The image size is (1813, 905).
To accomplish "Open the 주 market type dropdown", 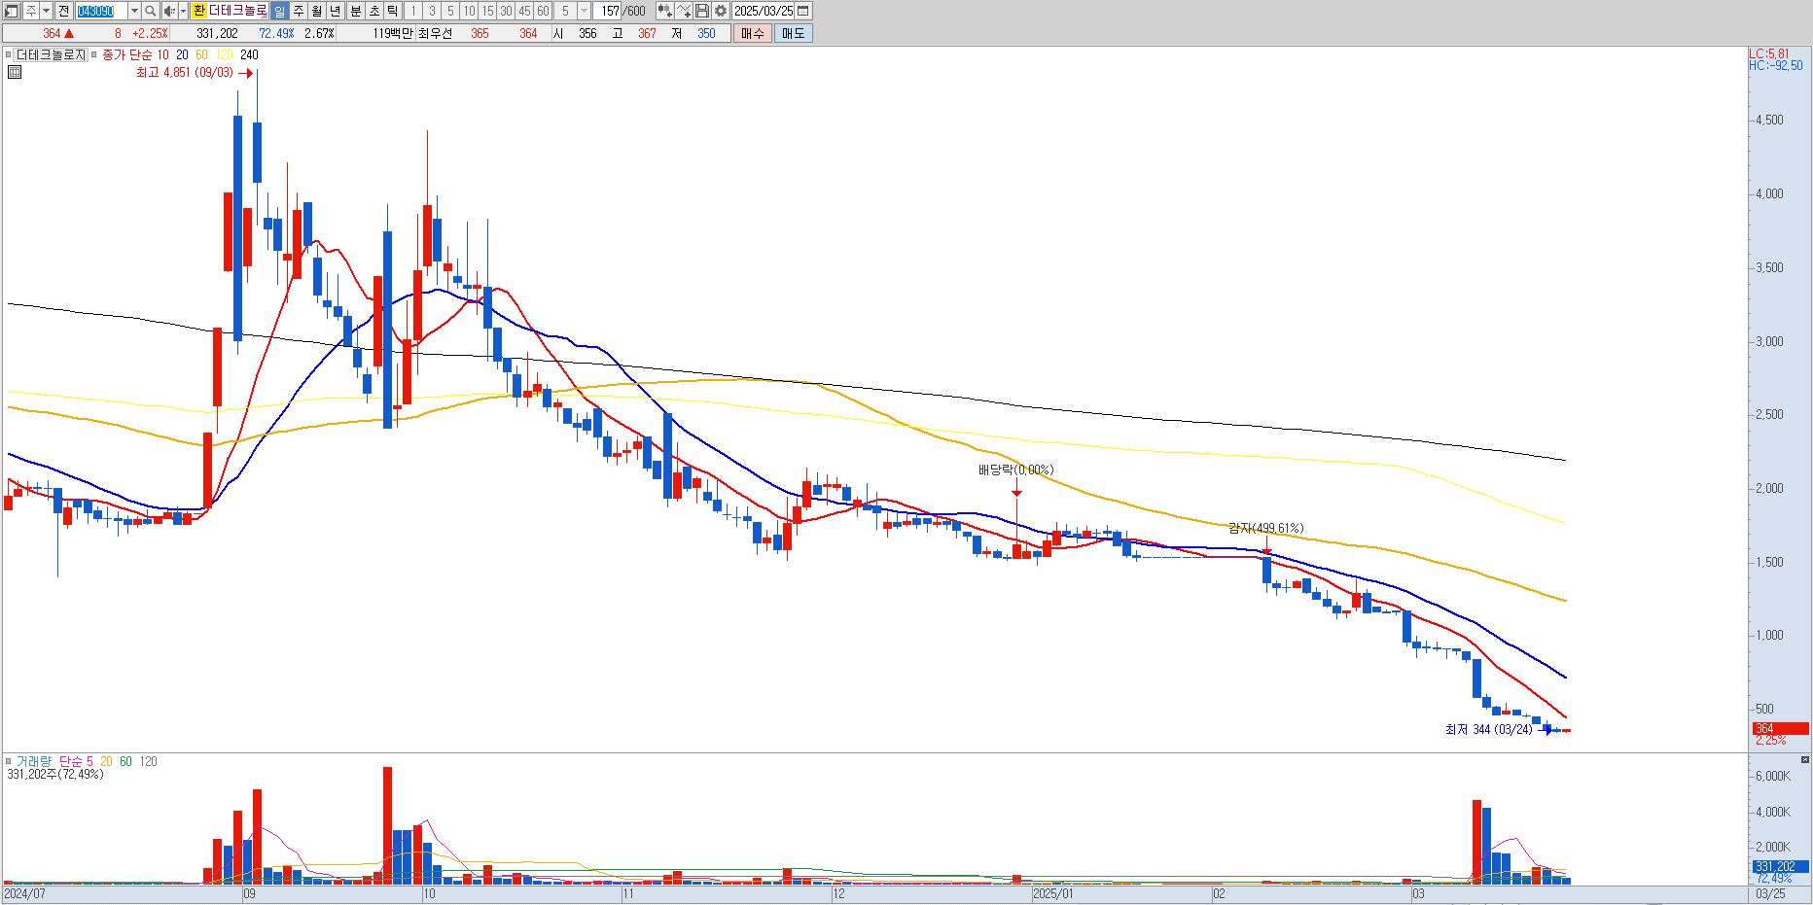I will (x=46, y=11).
